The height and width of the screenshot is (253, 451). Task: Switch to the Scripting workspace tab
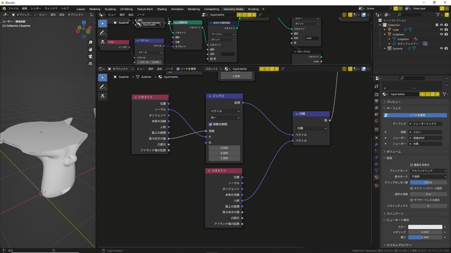253,9
